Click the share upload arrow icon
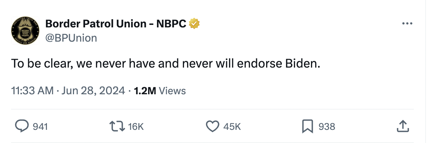This screenshot has height=143, width=427. pos(402,126)
